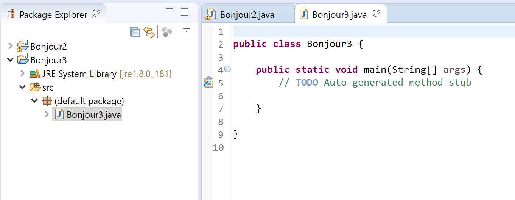Expand the Bonjour2 project node
This screenshot has height=200, width=515.
coord(10,47)
